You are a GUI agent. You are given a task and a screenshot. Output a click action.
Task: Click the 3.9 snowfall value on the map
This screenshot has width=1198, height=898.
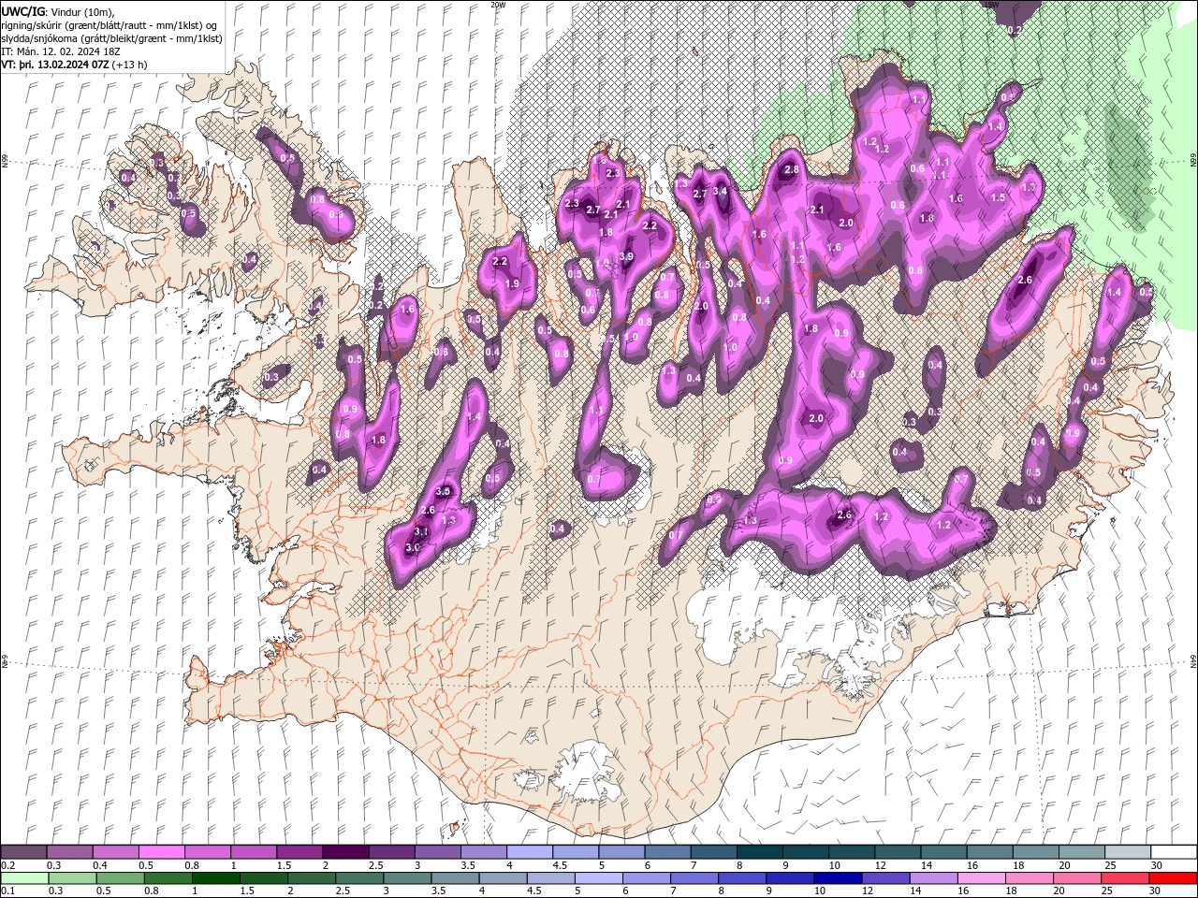[626, 256]
